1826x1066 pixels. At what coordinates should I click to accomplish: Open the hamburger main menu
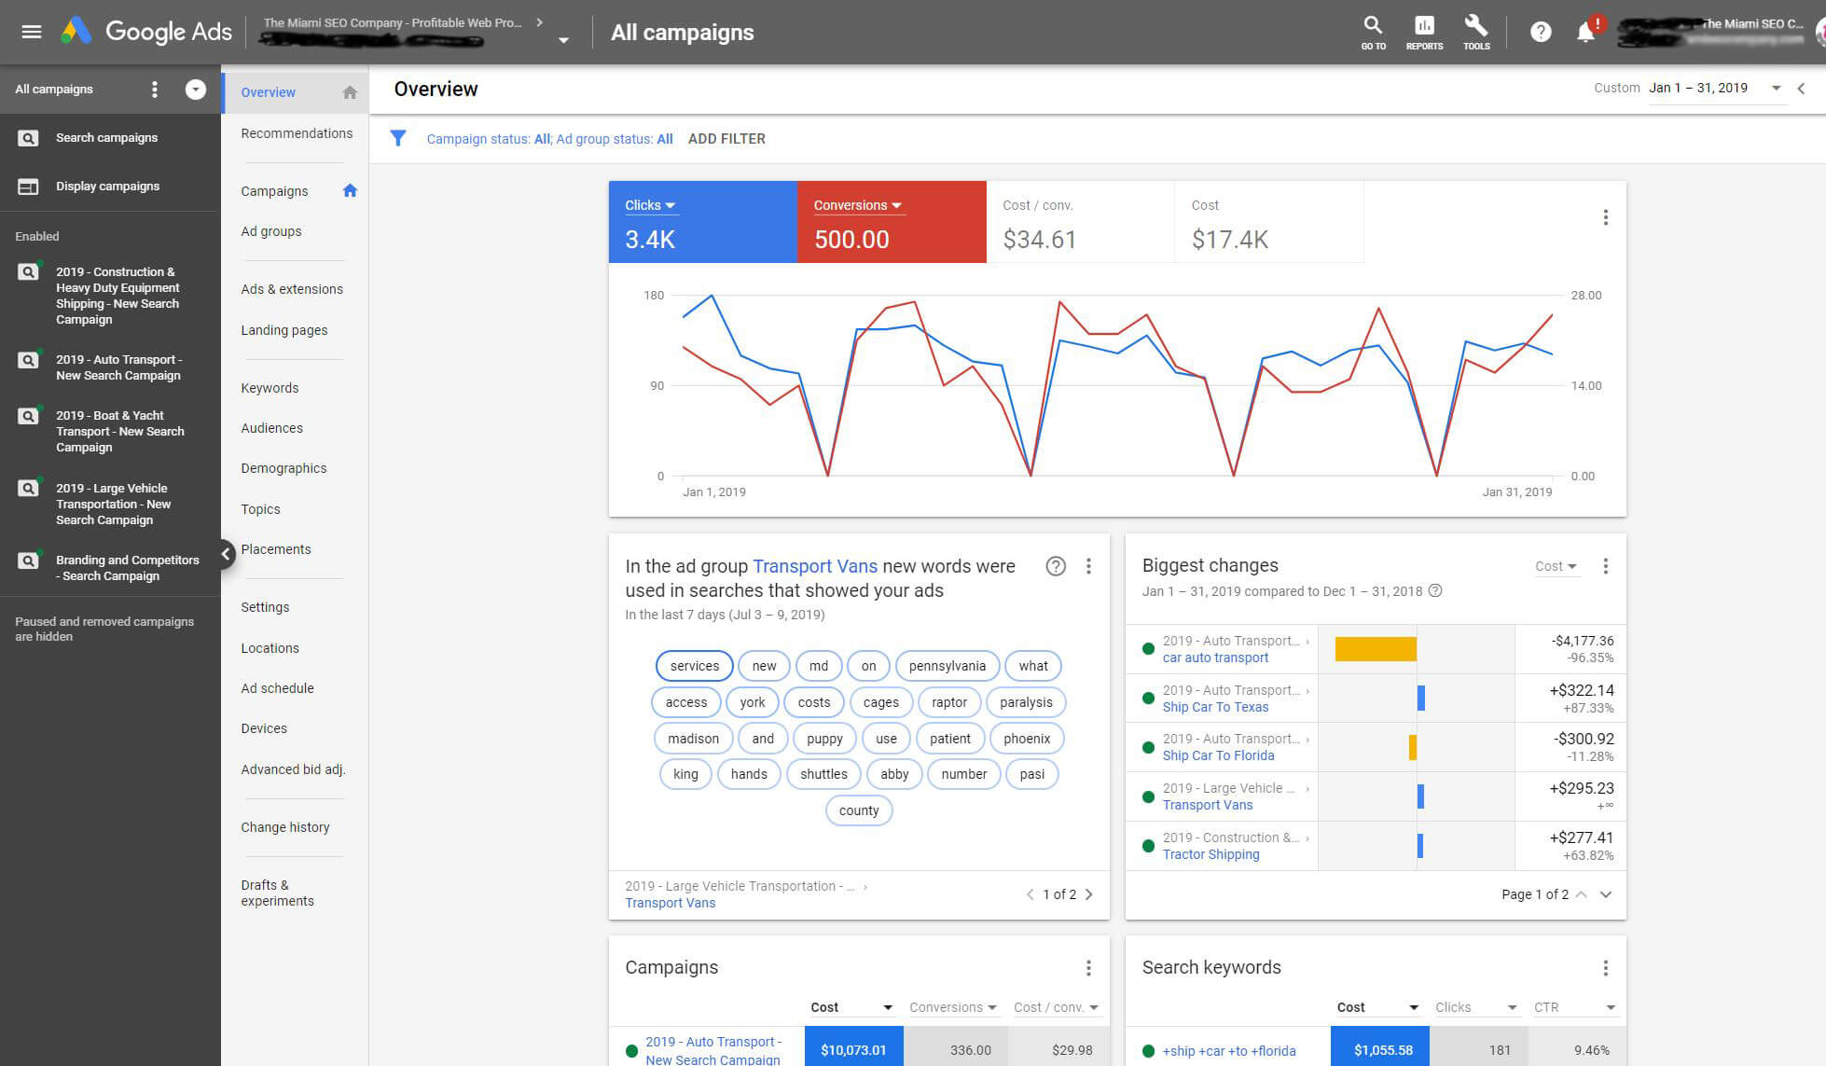coord(32,32)
